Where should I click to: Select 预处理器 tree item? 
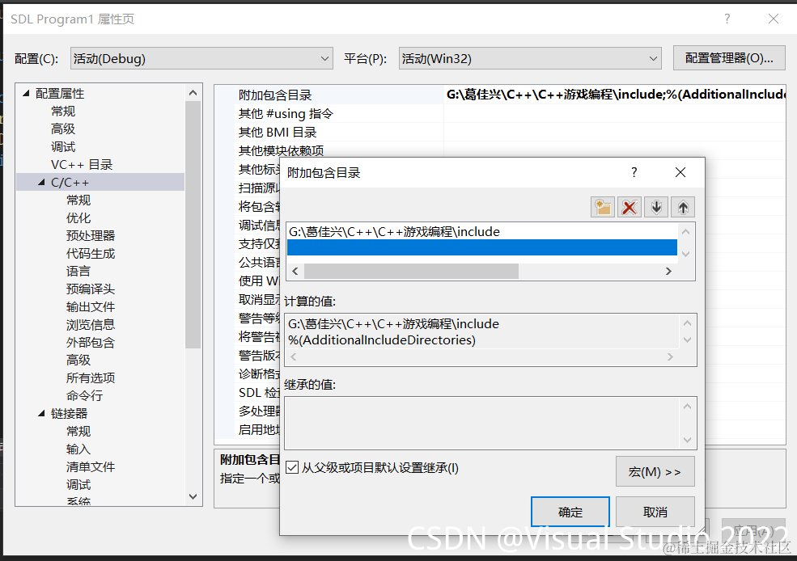click(x=91, y=235)
